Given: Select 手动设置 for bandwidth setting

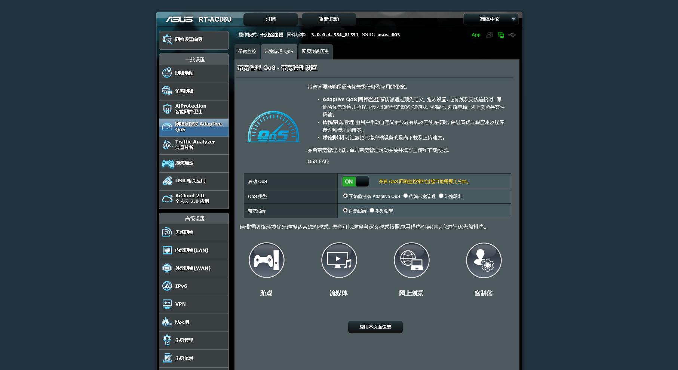Looking at the screenshot, I should click(x=371, y=210).
